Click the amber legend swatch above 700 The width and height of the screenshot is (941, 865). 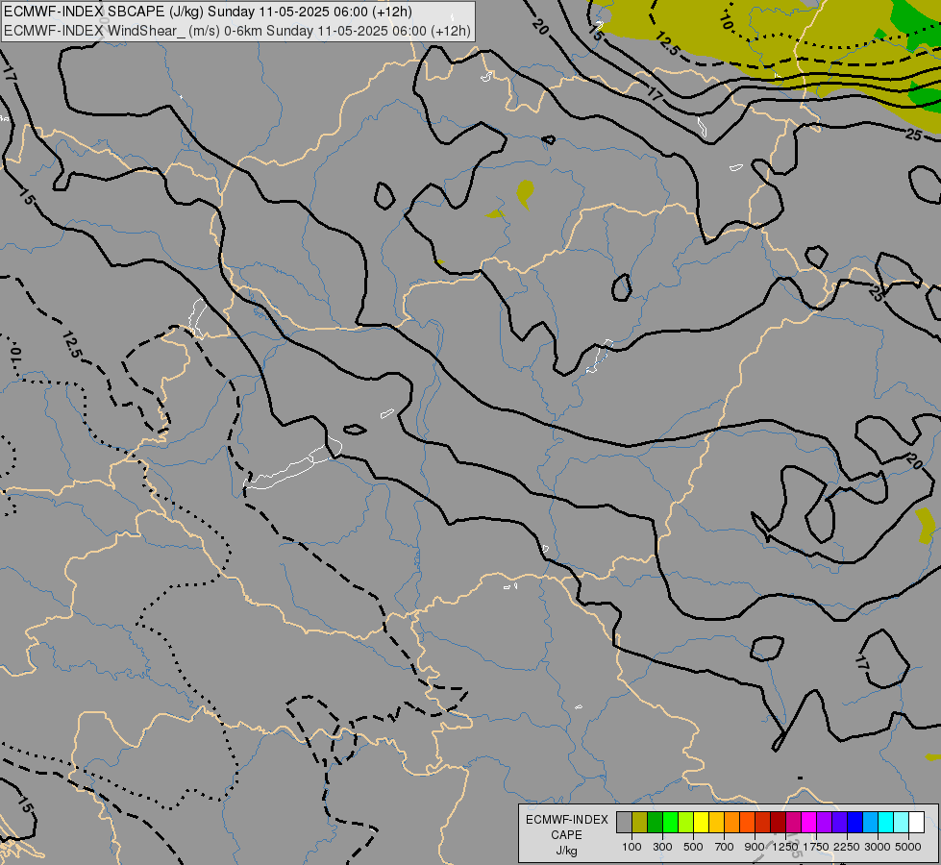716,822
